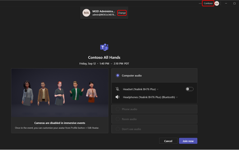The height and width of the screenshot is (150, 239).
Task: Minimize the Teams window
Action: point(226,3)
